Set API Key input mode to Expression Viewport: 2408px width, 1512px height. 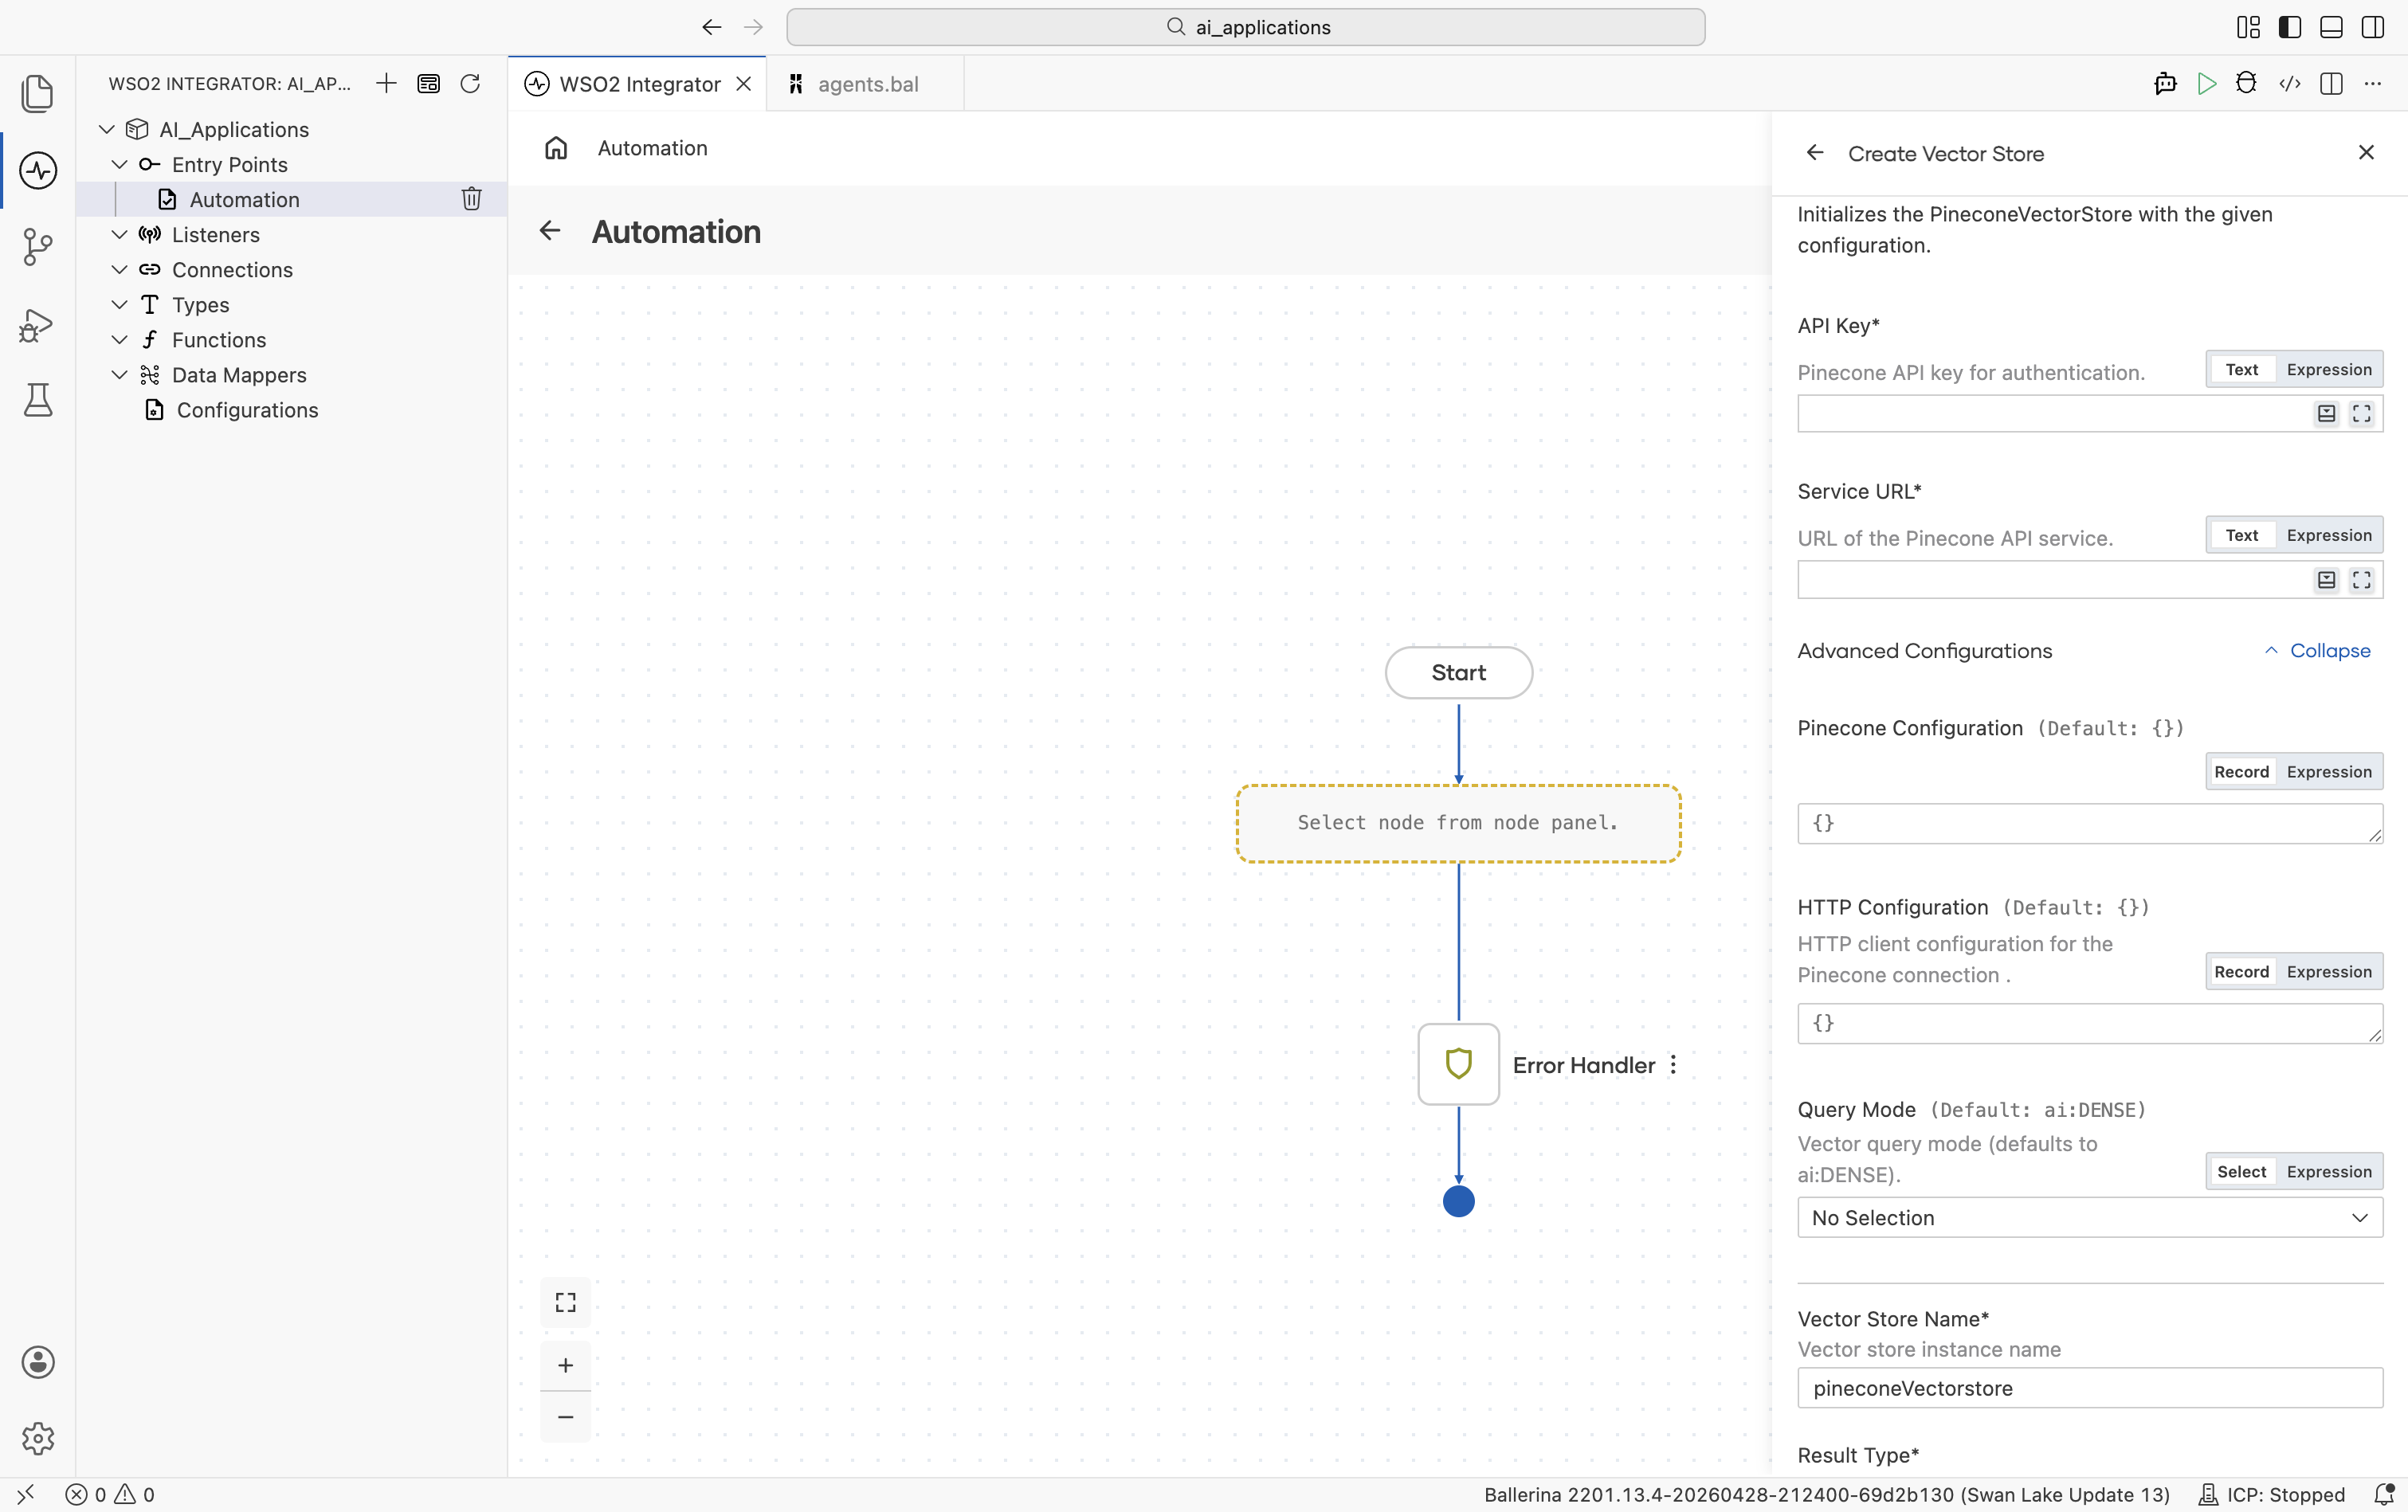[x=2329, y=369]
